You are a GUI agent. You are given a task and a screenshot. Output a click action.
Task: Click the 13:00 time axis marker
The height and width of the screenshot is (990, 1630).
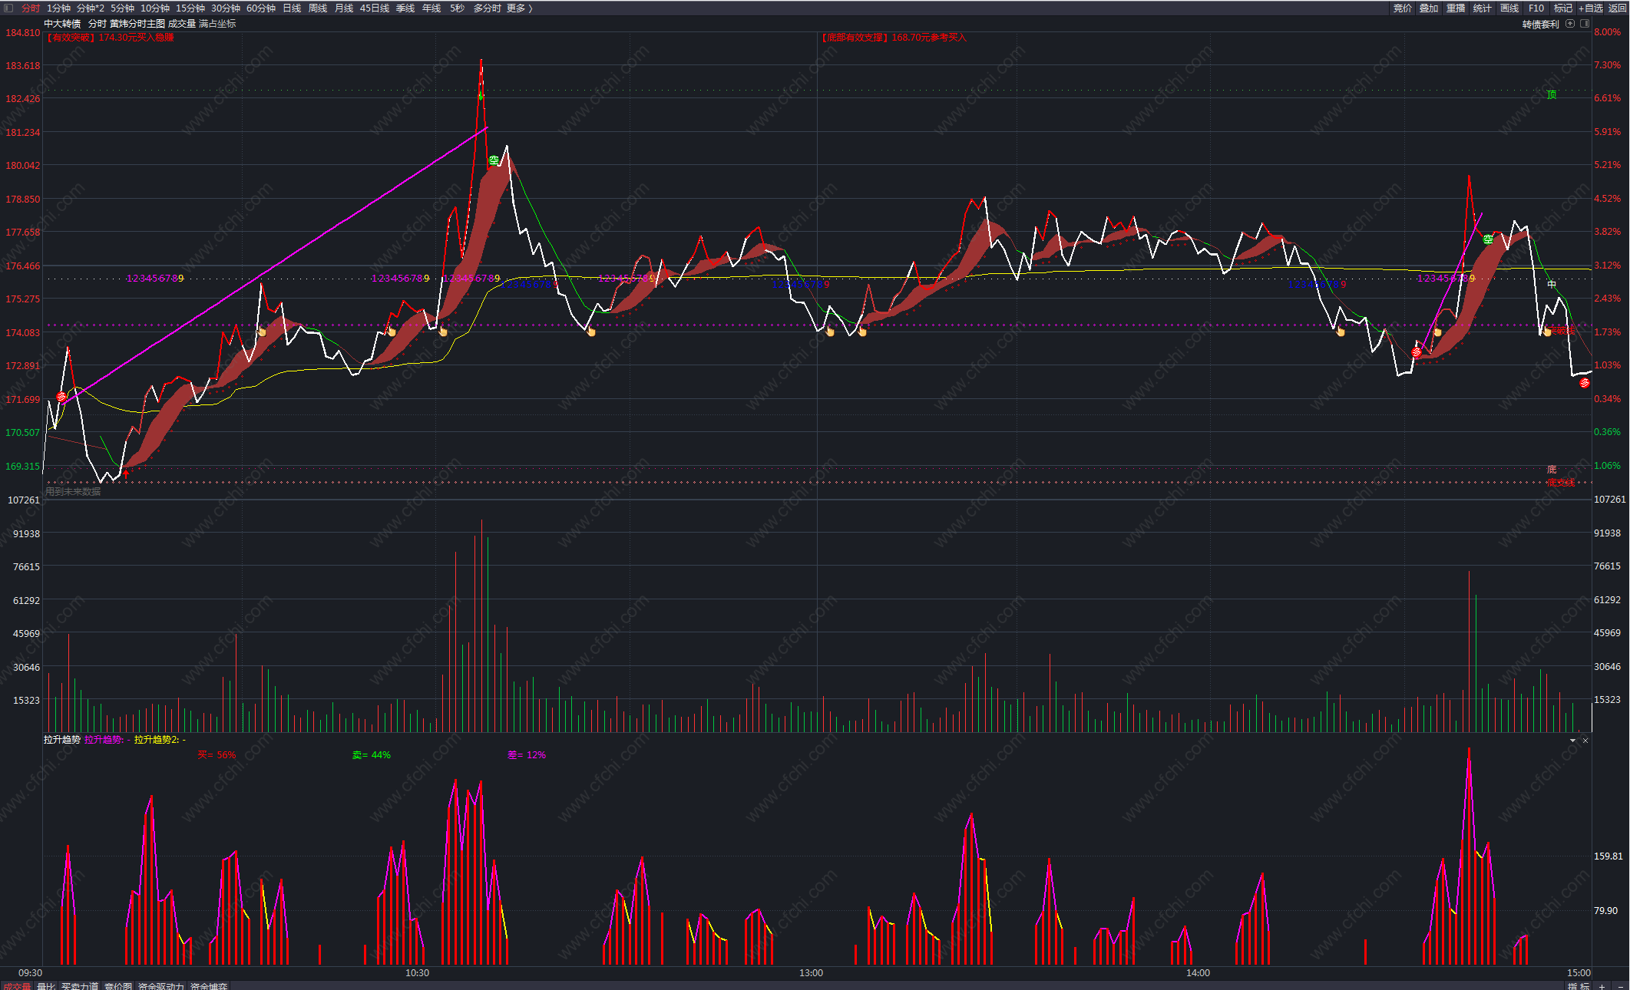(811, 973)
